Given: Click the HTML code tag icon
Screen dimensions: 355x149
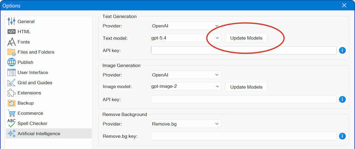Looking at the screenshot, I should [x=11, y=32].
